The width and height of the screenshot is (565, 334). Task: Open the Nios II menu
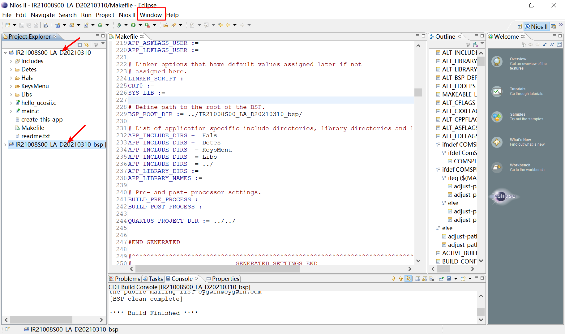tap(127, 15)
